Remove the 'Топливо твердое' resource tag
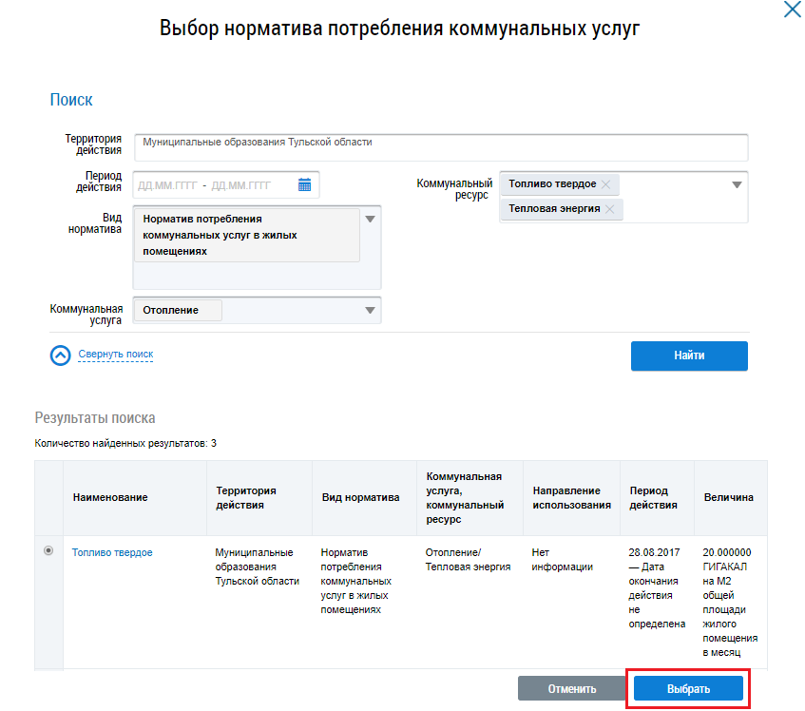 point(605,183)
